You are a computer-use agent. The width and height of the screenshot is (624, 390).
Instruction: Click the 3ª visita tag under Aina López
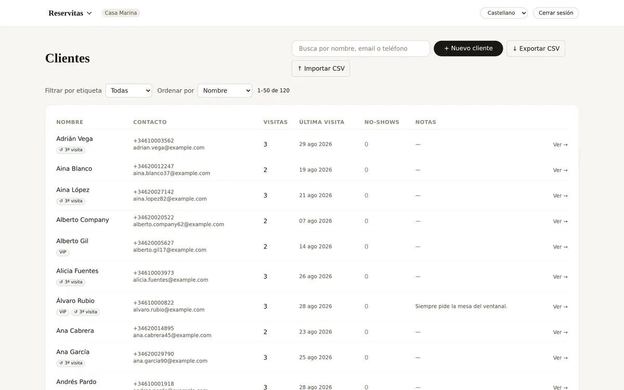point(71,201)
